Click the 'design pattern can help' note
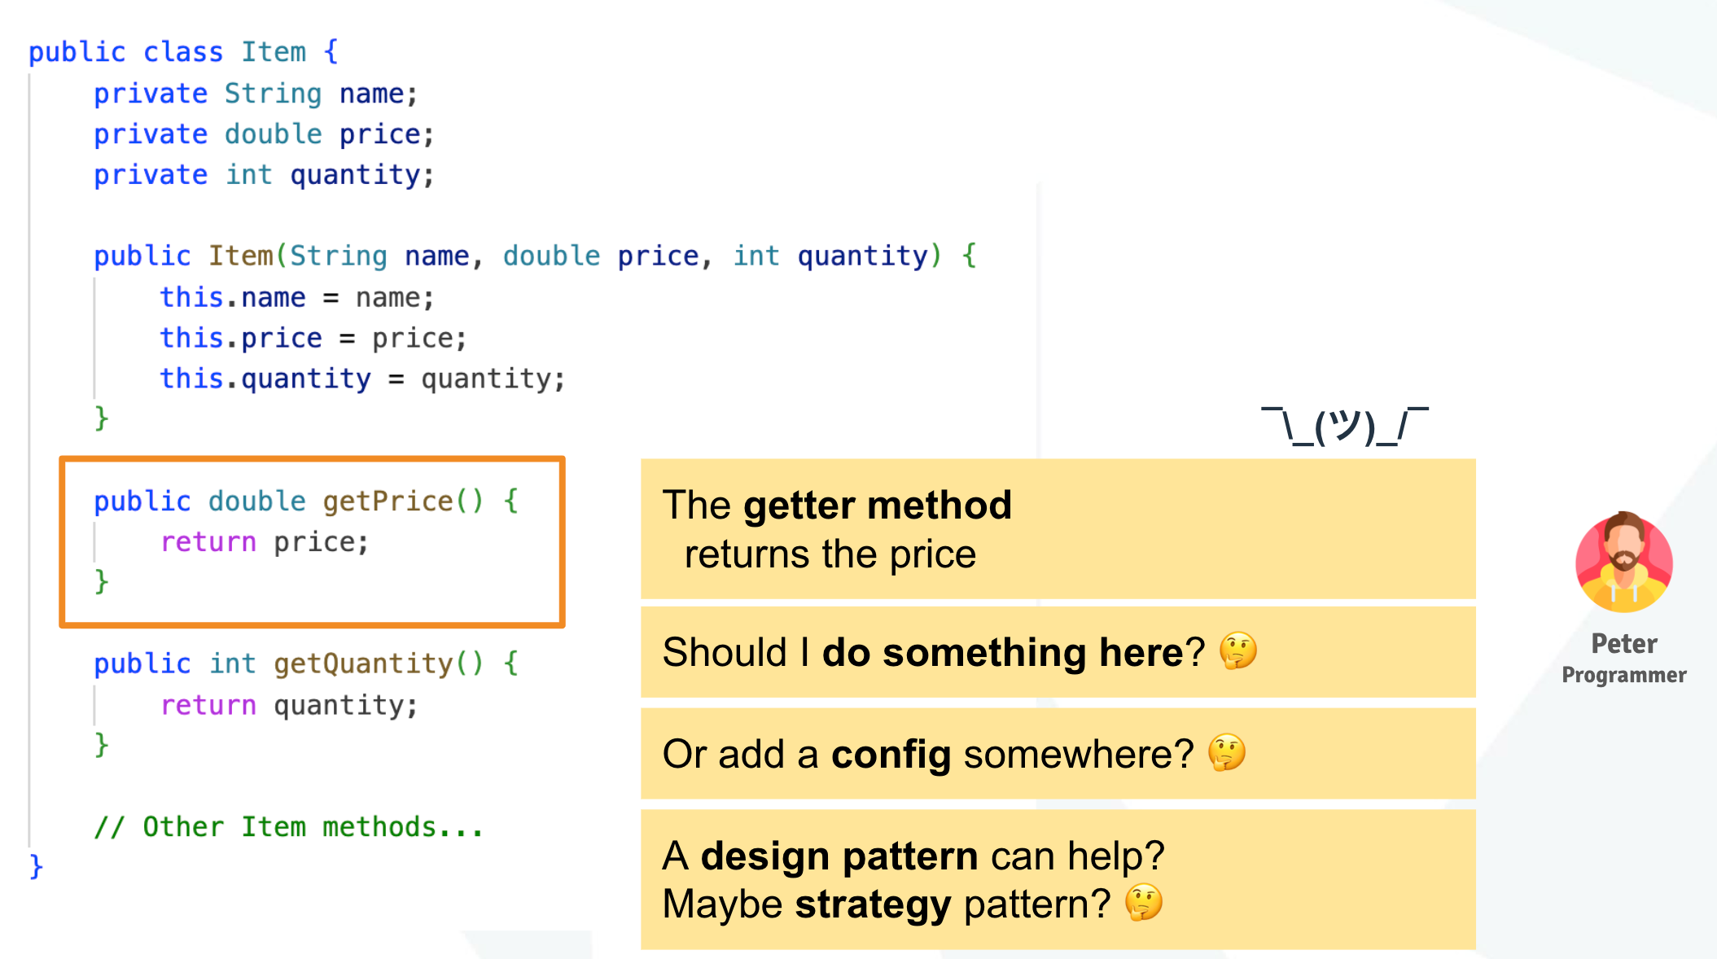 click(x=1057, y=879)
